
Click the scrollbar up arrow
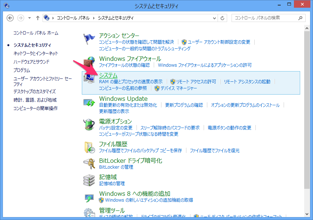point(307,28)
